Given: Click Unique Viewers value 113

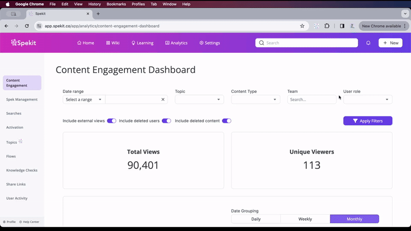Looking at the screenshot, I should [x=312, y=165].
